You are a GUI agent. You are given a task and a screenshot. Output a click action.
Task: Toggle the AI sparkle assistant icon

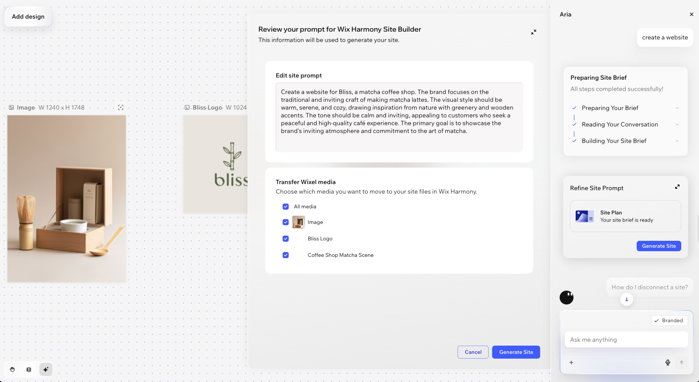tap(45, 369)
